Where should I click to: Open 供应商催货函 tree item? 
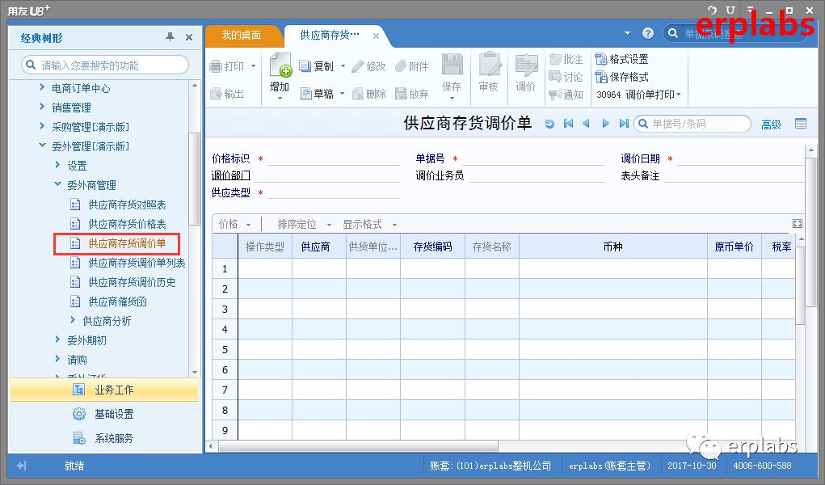point(117,302)
